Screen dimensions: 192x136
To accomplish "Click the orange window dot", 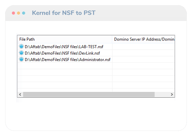I will pyautogui.click(x=18, y=13).
